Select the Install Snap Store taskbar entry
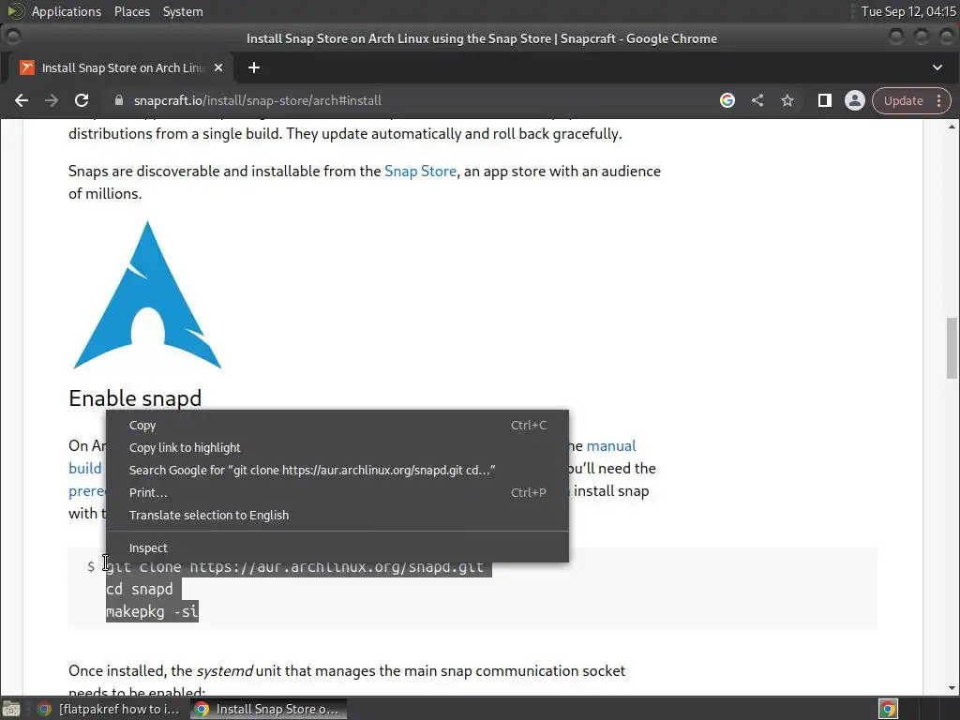 coord(267,709)
